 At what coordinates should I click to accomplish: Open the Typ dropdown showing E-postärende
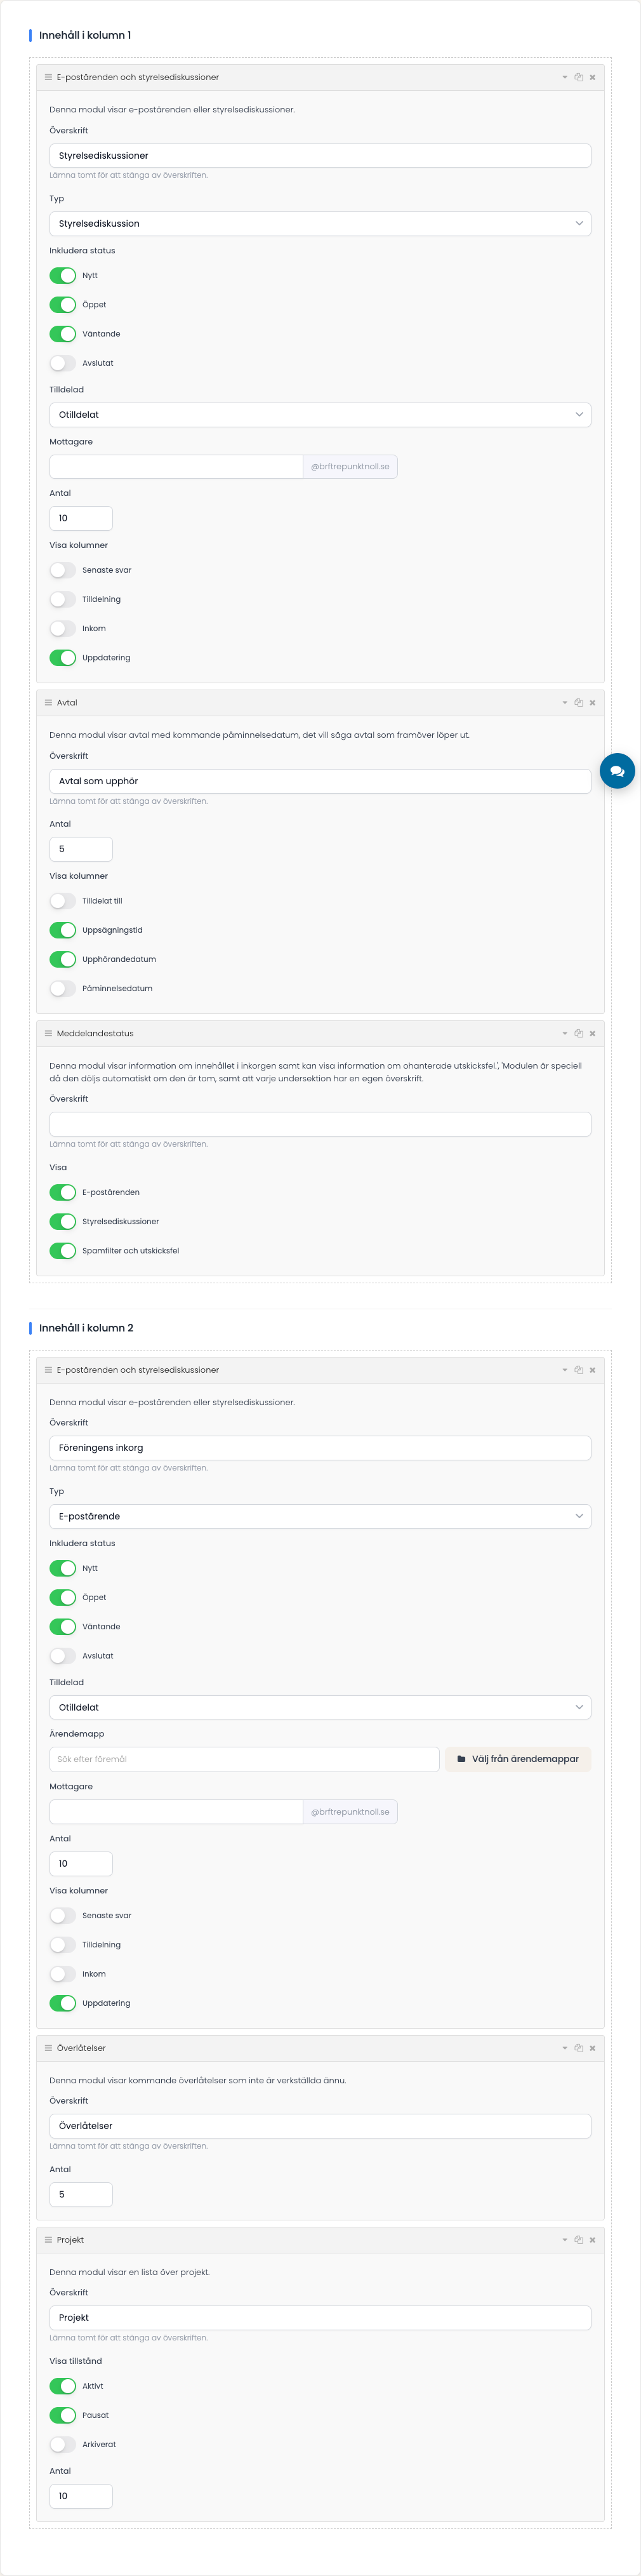tap(320, 1516)
